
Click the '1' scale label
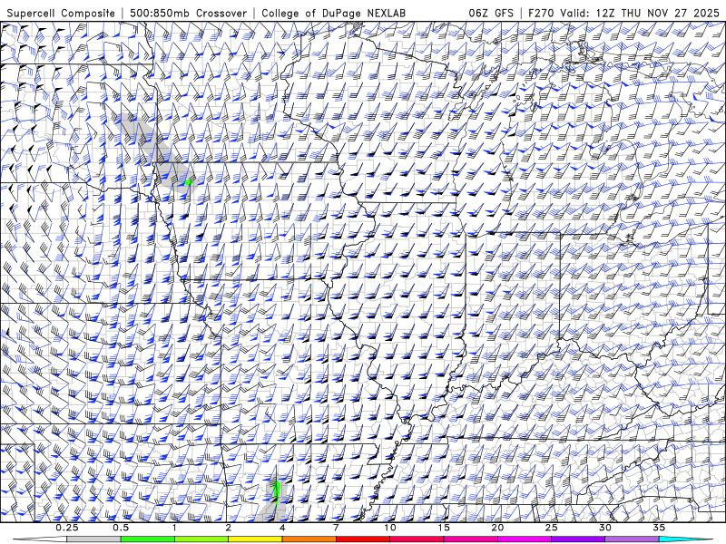coord(174,528)
